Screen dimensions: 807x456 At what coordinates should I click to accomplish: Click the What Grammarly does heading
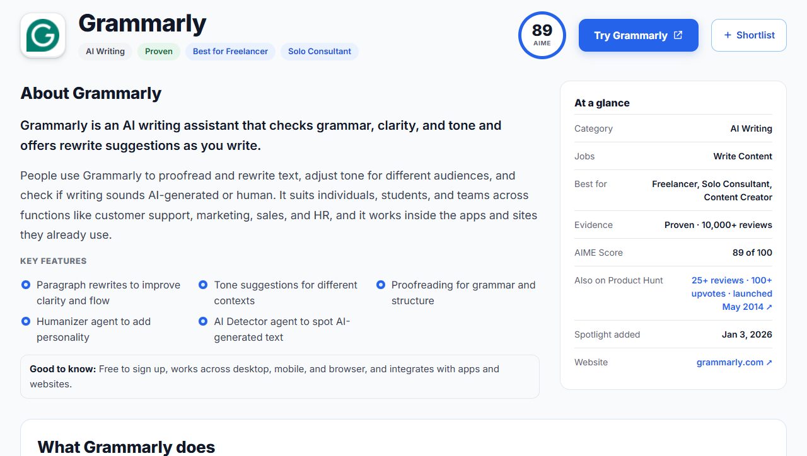pos(126,448)
